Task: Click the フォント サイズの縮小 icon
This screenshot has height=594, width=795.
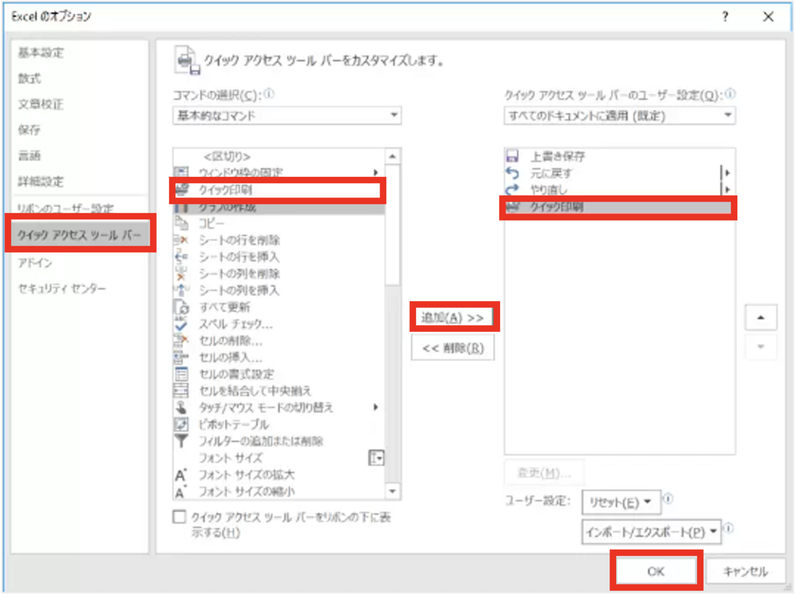Action: (x=181, y=491)
